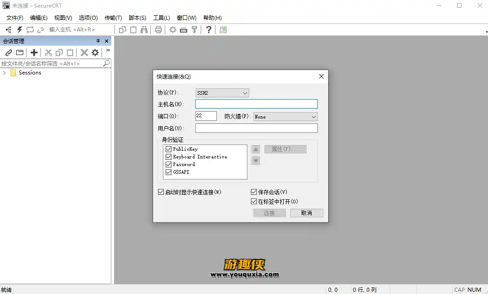
Task: Move authentication method down arrow
Action: (255, 161)
